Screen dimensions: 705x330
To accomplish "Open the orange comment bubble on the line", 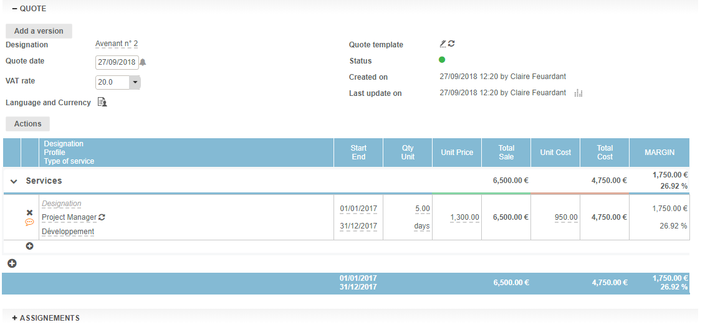I will click(29, 222).
